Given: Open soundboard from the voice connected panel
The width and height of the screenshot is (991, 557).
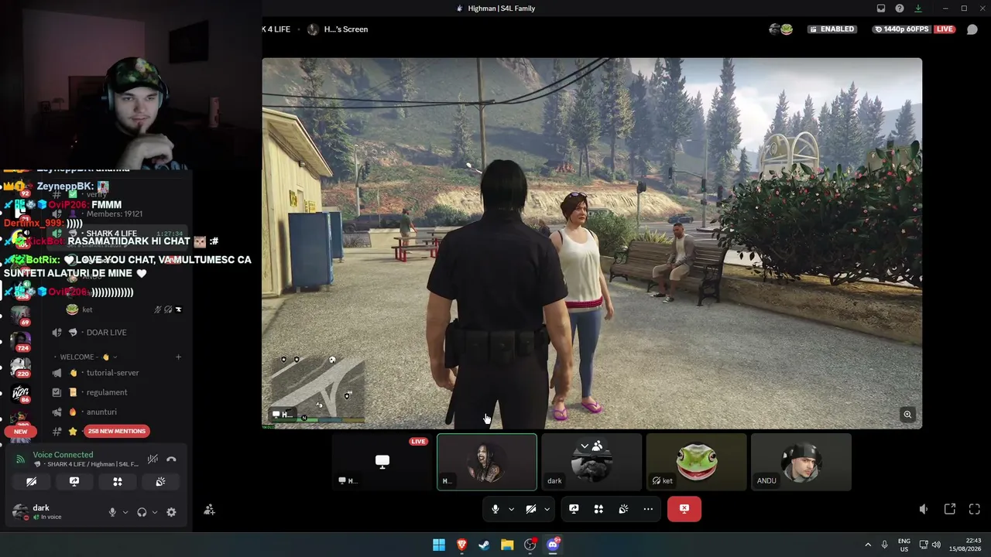Looking at the screenshot, I should click(x=160, y=481).
